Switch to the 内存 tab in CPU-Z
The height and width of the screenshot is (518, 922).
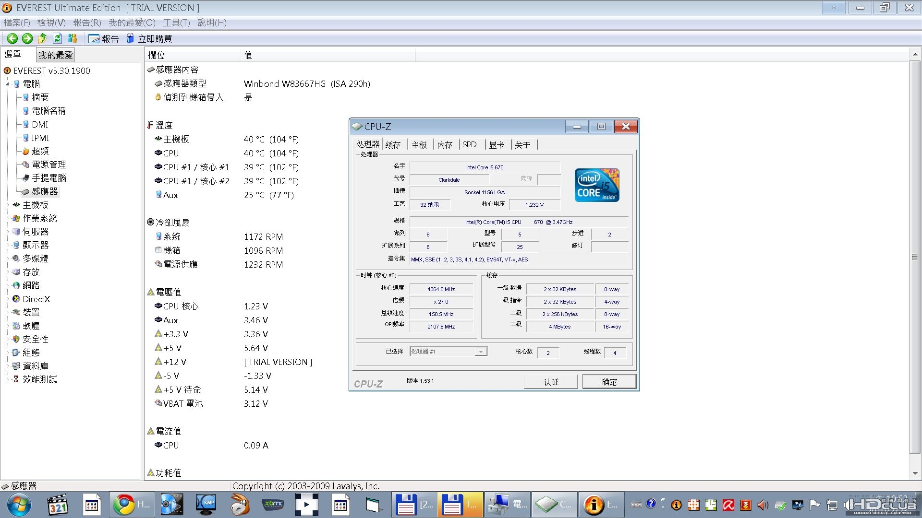[x=445, y=144]
